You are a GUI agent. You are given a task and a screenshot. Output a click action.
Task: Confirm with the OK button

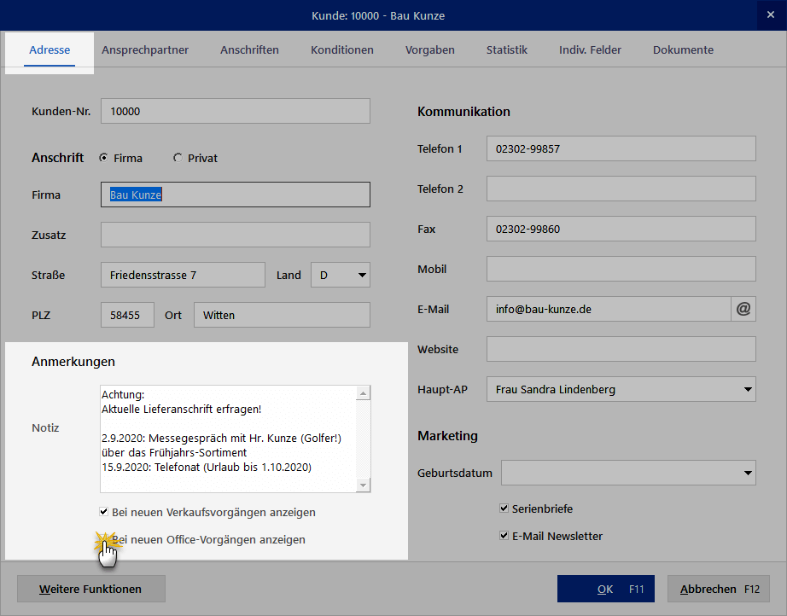[606, 589]
